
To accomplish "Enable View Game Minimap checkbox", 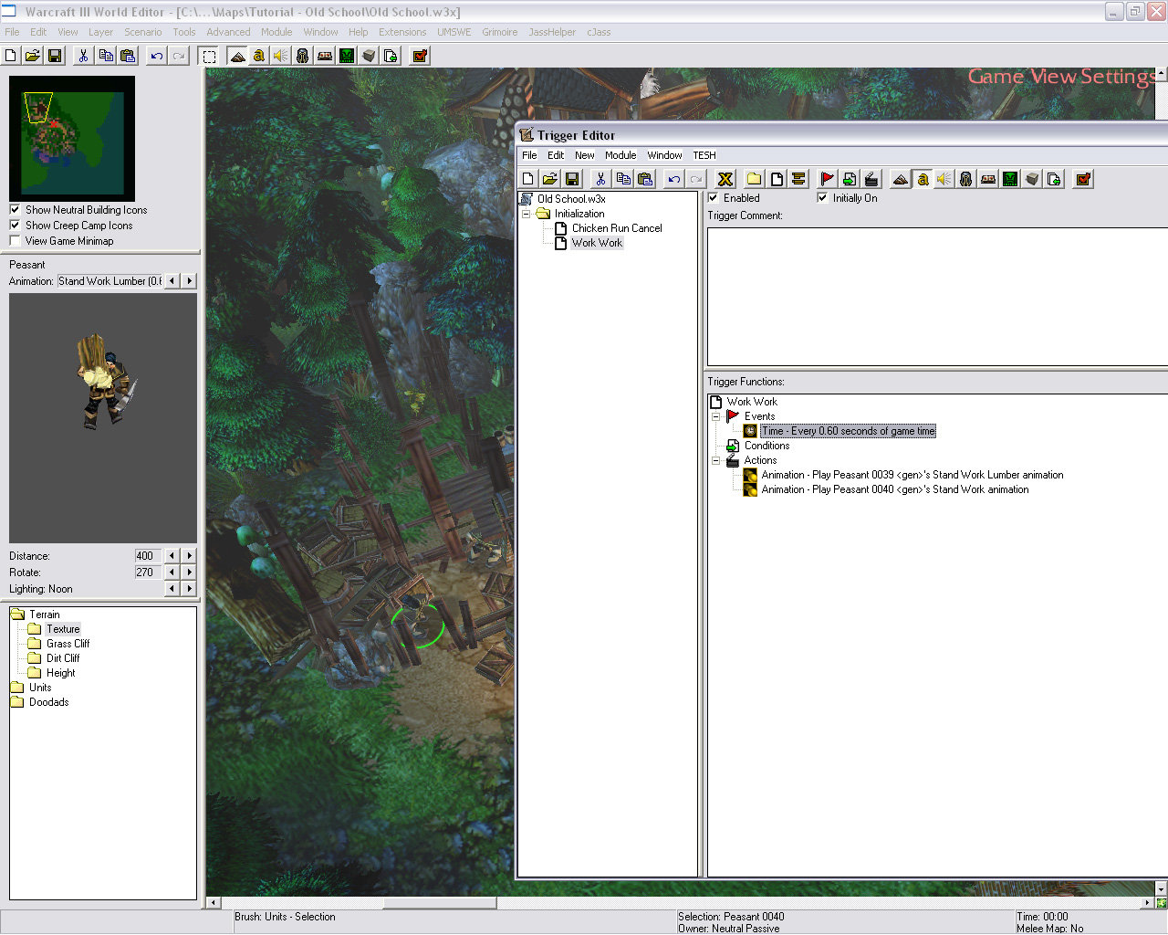I will point(15,240).
